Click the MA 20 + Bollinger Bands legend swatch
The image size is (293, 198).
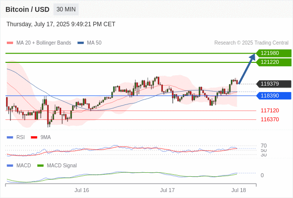tap(10, 43)
